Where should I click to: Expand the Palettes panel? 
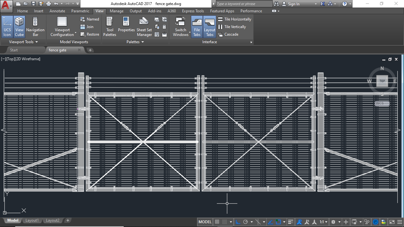pos(135,42)
